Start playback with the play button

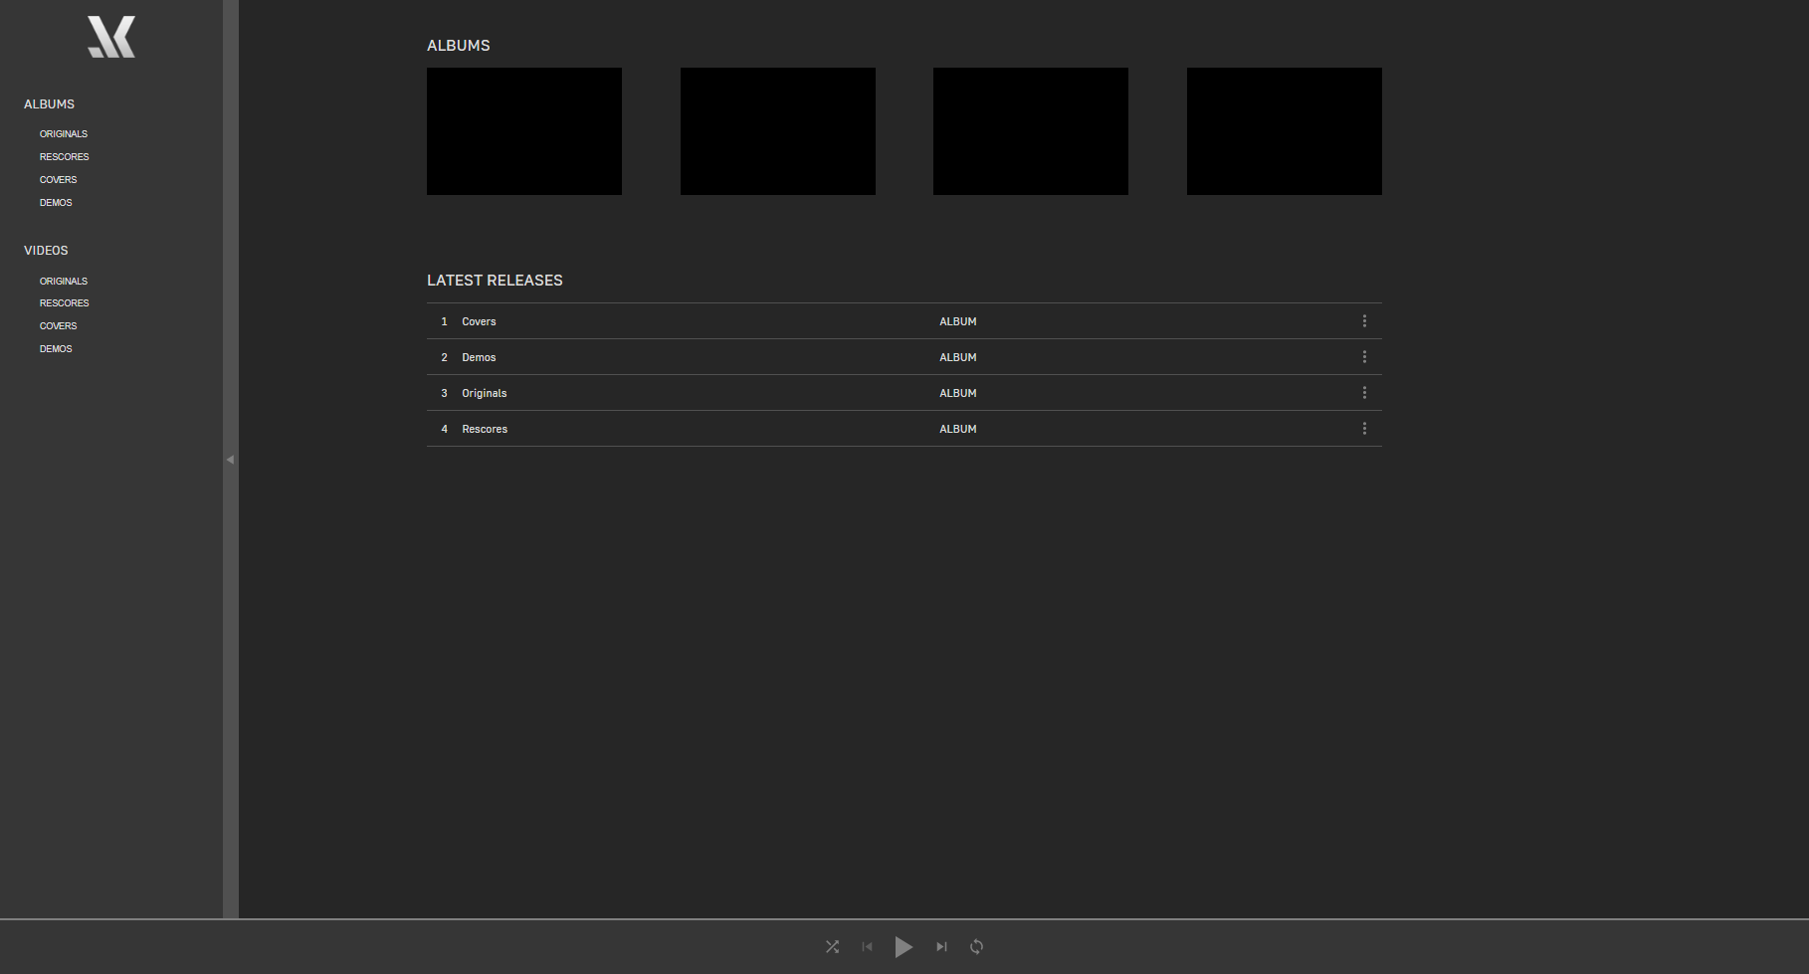coord(904,947)
